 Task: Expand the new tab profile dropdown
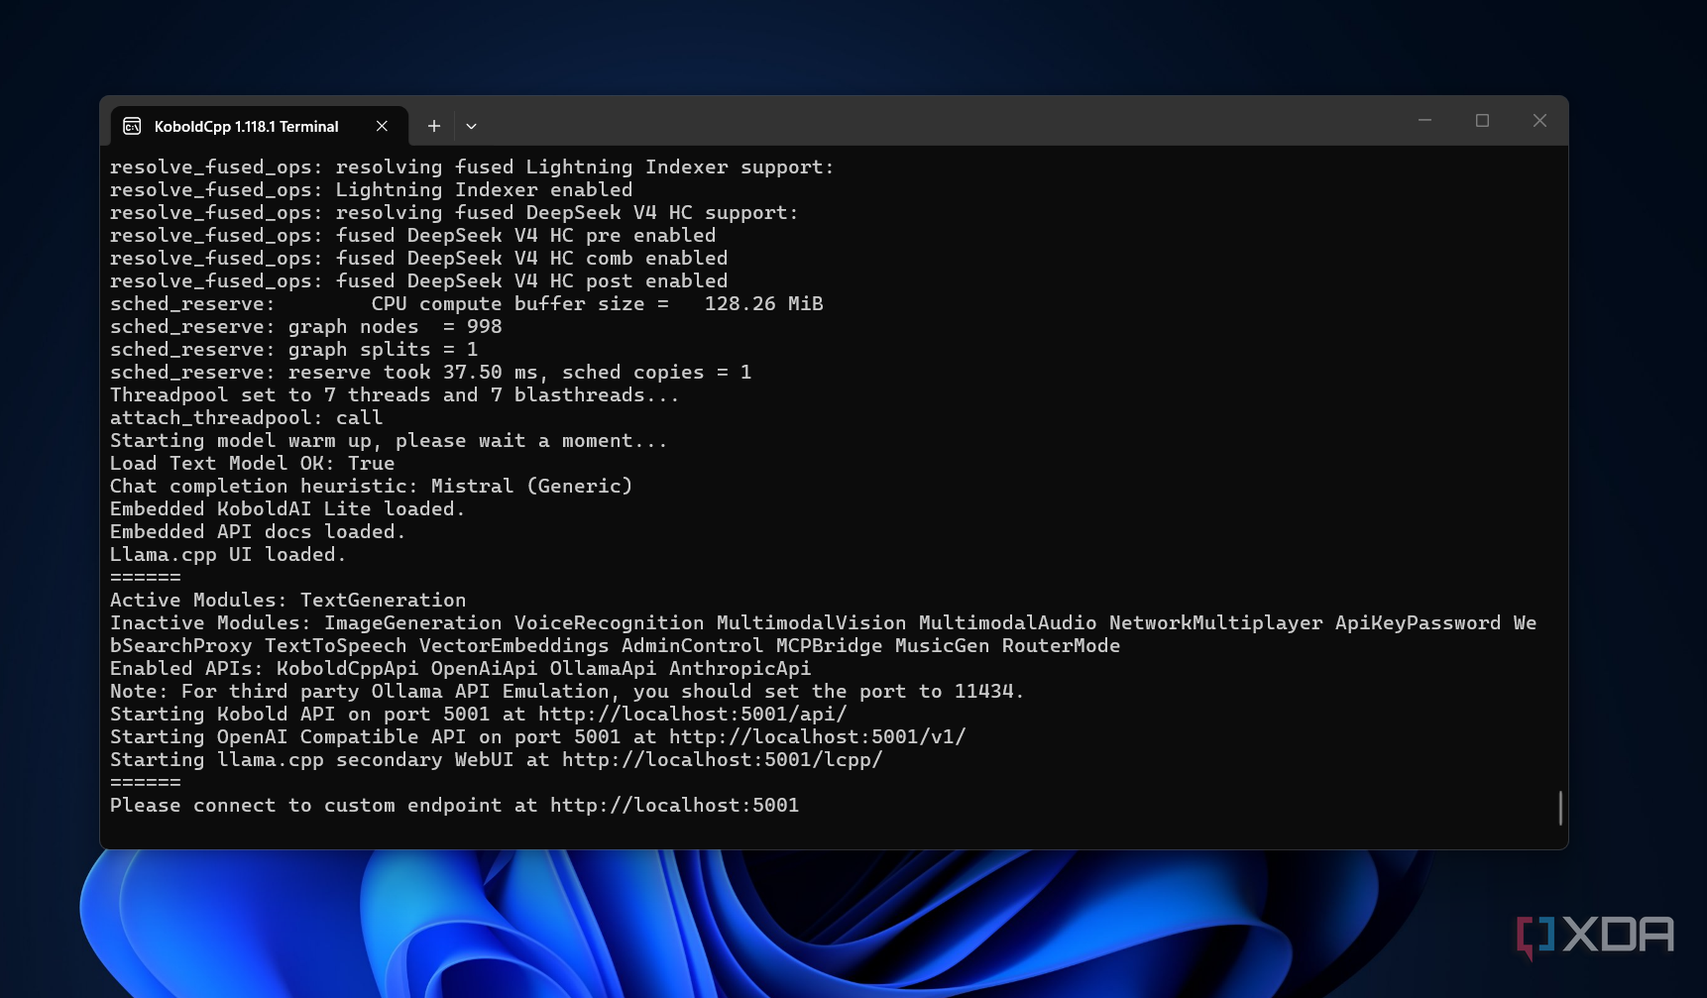tap(472, 126)
